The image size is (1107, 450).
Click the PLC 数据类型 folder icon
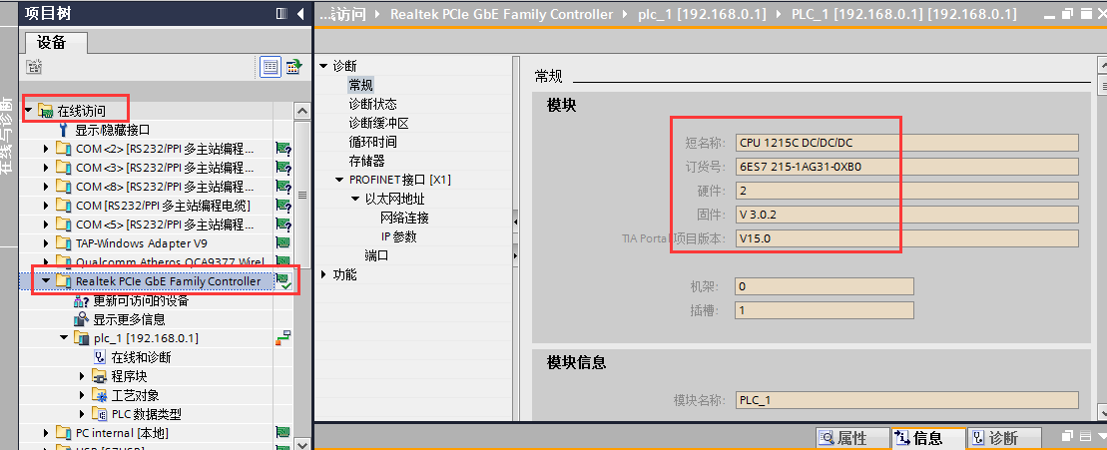tap(100, 414)
